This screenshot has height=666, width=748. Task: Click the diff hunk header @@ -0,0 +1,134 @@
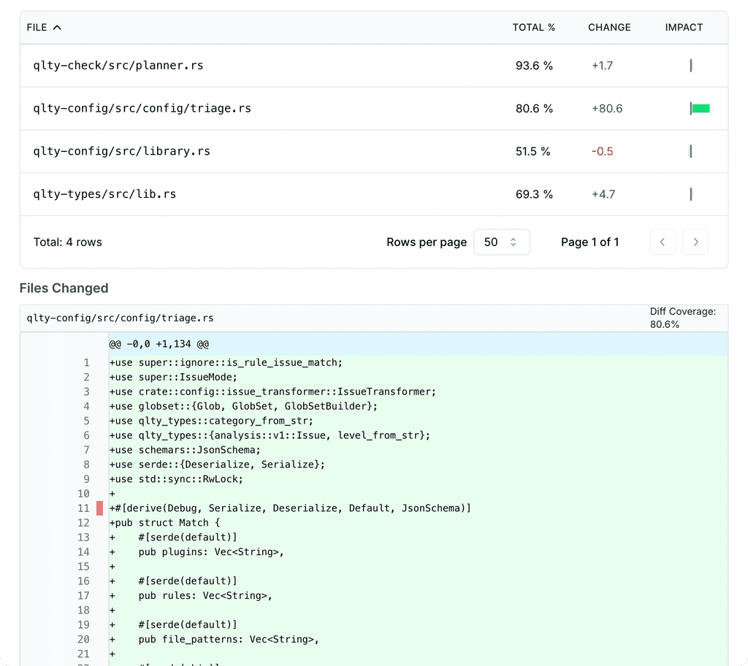pyautogui.click(x=159, y=344)
